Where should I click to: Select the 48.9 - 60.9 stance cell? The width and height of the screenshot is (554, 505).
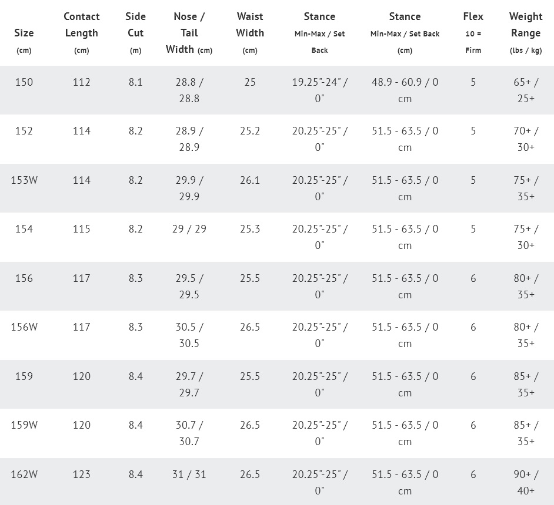coord(405,90)
